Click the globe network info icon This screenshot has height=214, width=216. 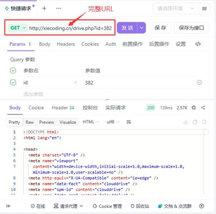pyautogui.click(x=194, y=108)
